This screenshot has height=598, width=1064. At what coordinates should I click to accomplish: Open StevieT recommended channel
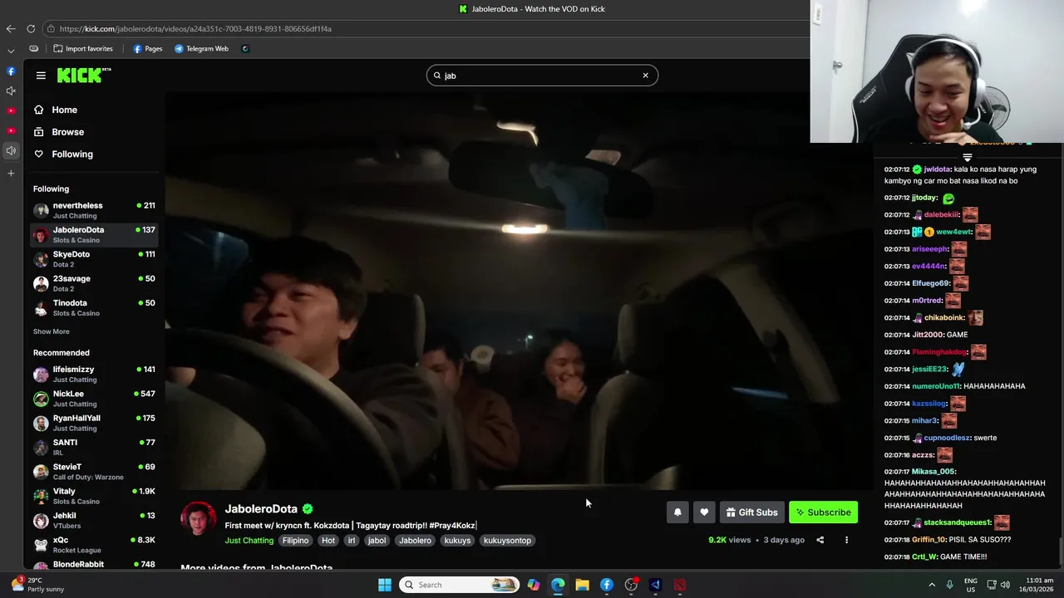(x=94, y=472)
